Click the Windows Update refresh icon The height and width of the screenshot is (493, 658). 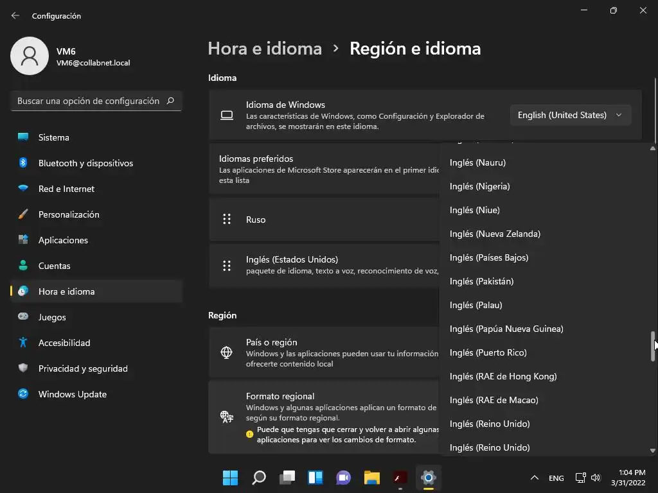(23, 394)
